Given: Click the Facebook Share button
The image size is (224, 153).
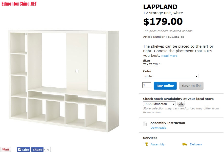Looking at the screenshot, I should [x=37, y=149].
